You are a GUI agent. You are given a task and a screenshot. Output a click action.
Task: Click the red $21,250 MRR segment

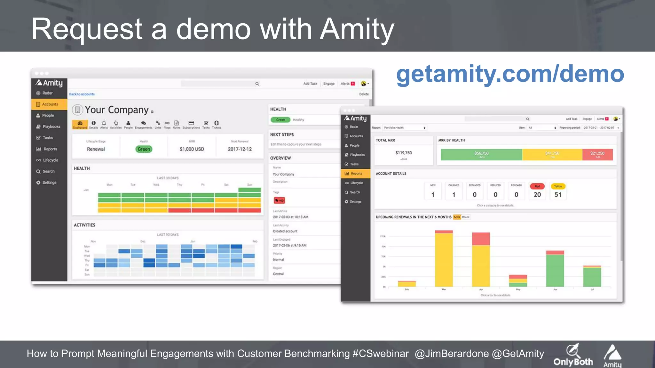597,155
